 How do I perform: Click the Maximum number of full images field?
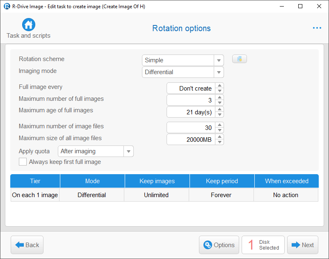(191, 100)
